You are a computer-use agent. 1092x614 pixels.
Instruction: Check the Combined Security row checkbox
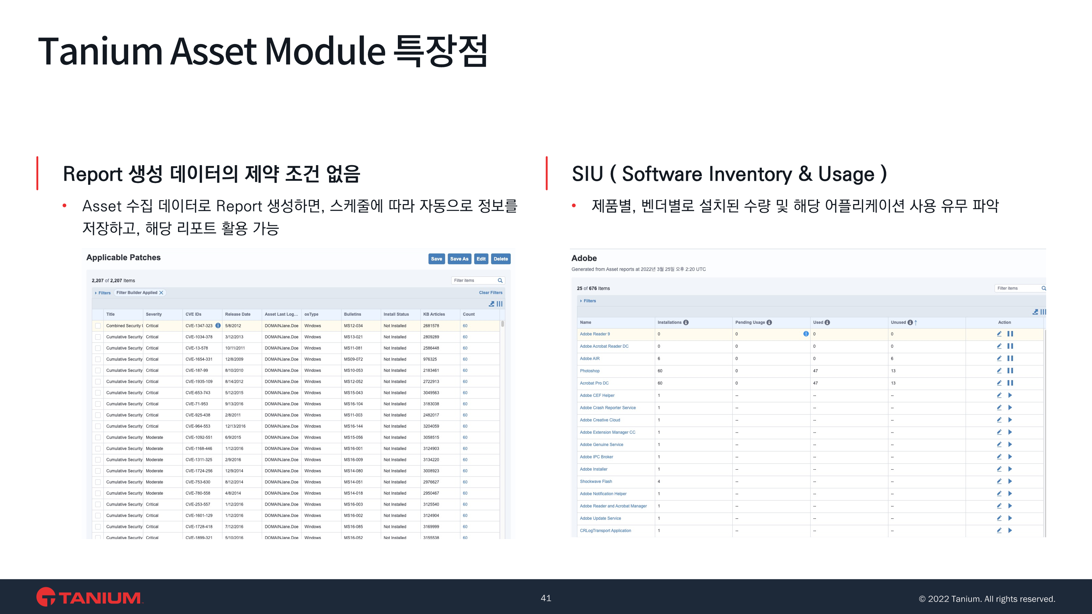[98, 326]
